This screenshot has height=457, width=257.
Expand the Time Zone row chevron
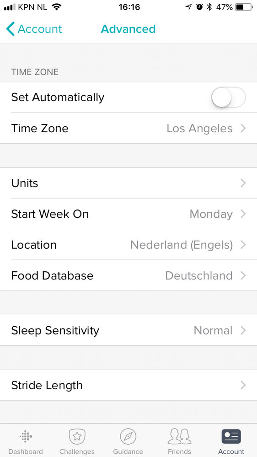[x=243, y=128]
